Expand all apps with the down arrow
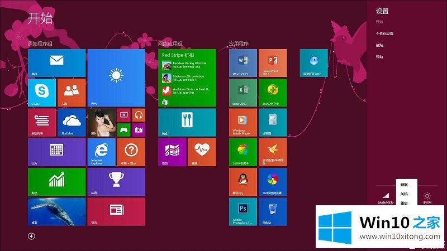 click(x=31, y=236)
